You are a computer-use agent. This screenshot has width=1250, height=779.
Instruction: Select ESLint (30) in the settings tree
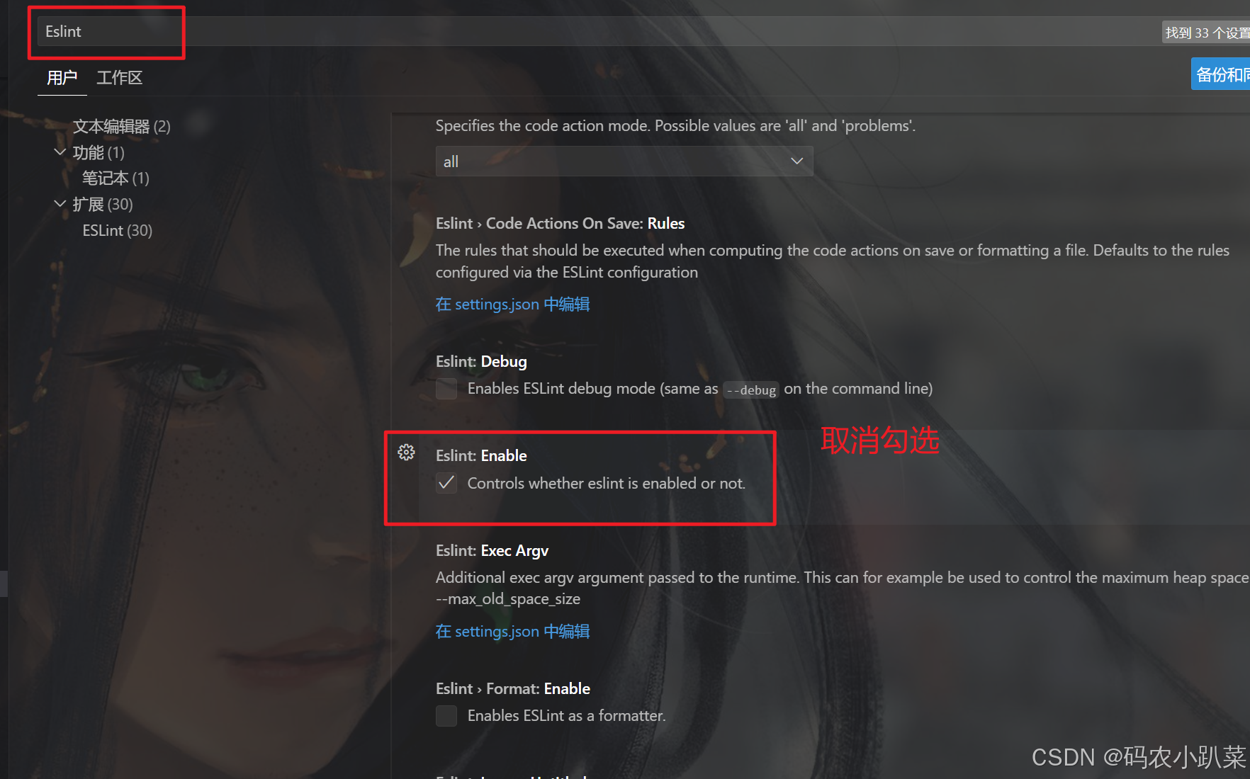(117, 231)
